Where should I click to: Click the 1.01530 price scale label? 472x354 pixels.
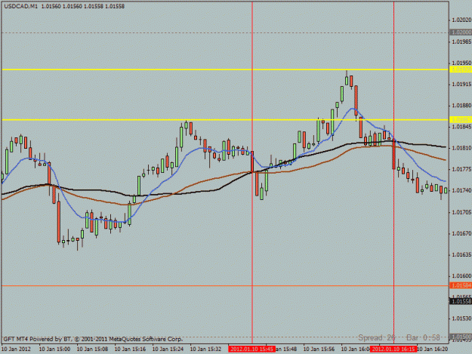pos(461,319)
